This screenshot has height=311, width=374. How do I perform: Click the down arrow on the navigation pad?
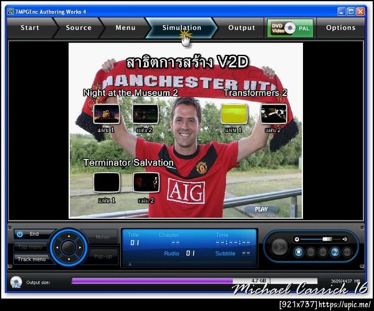click(69, 259)
